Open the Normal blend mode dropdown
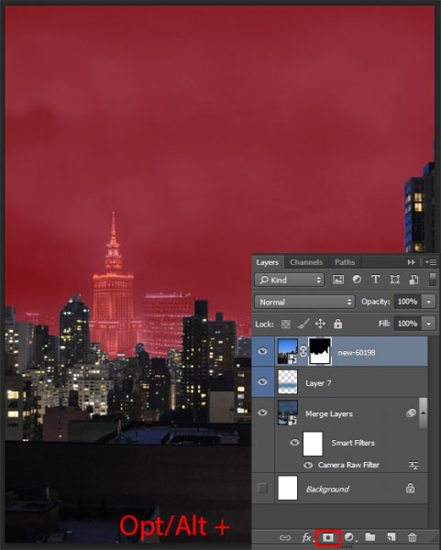This screenshot has width=441, height=550. click(x=304, y=302)
